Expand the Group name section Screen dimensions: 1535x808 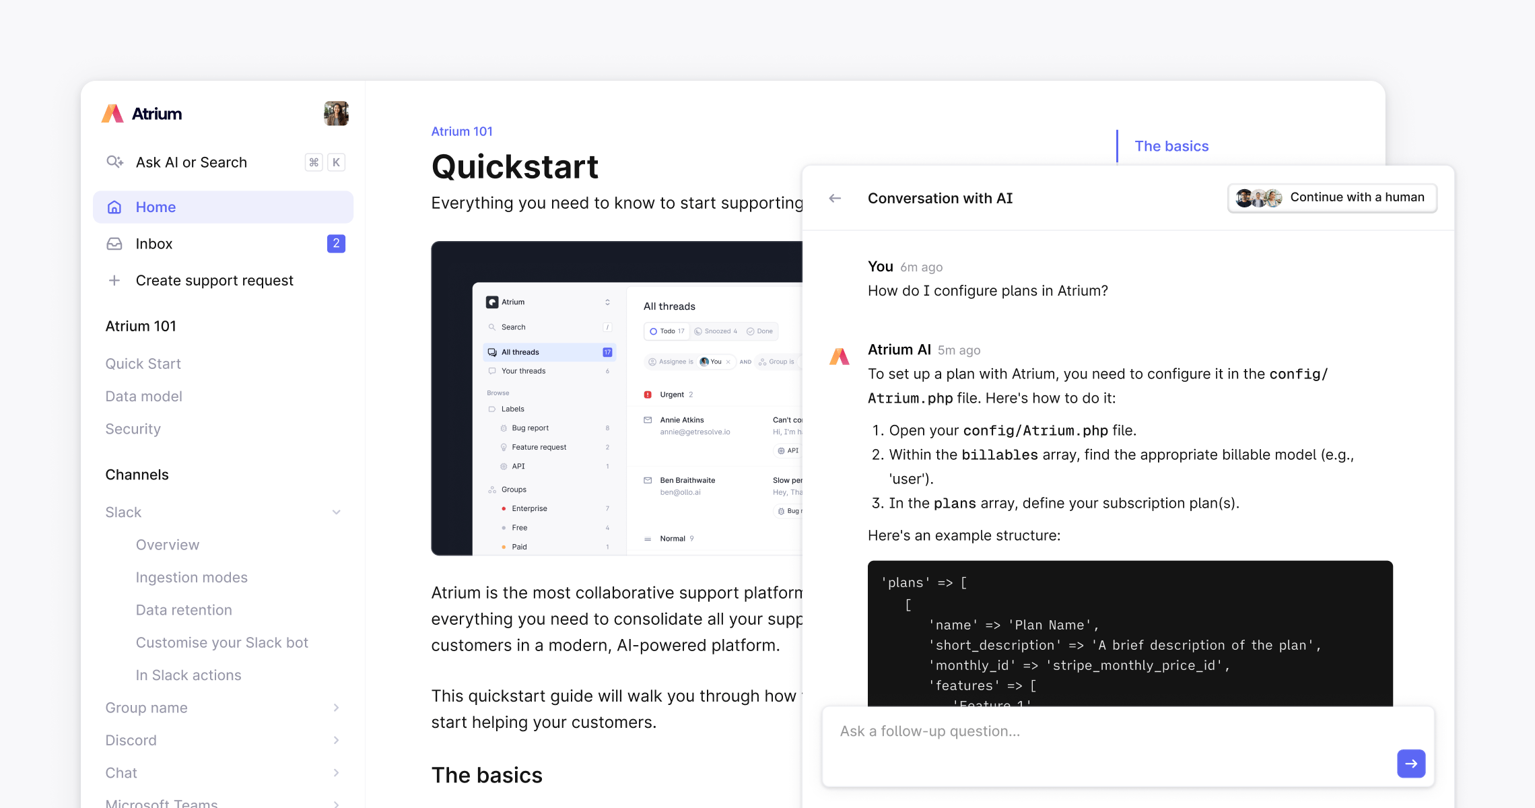pyautogui.click(x=336, y=708)
